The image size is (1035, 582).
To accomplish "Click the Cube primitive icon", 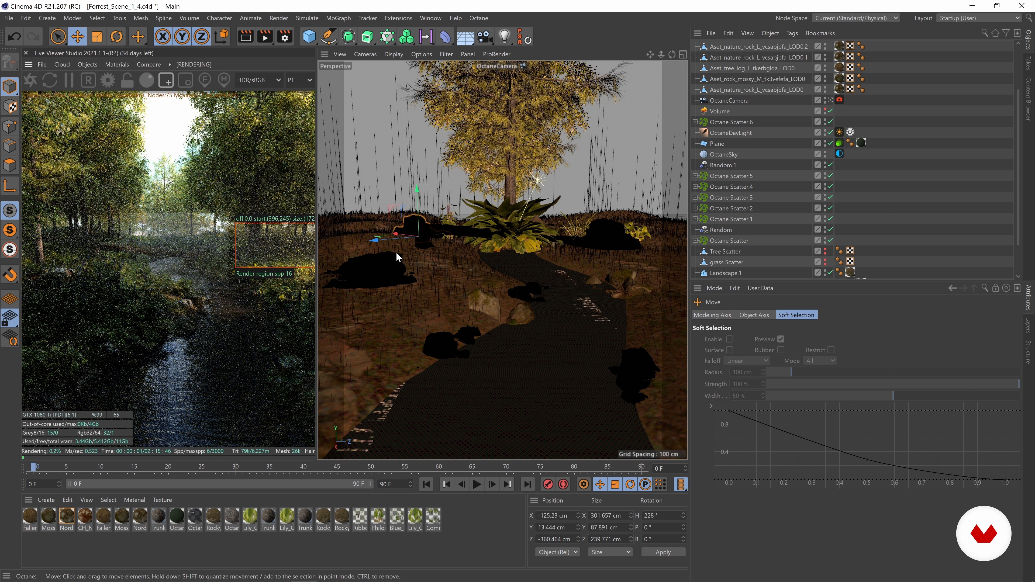I will point(309,37).
